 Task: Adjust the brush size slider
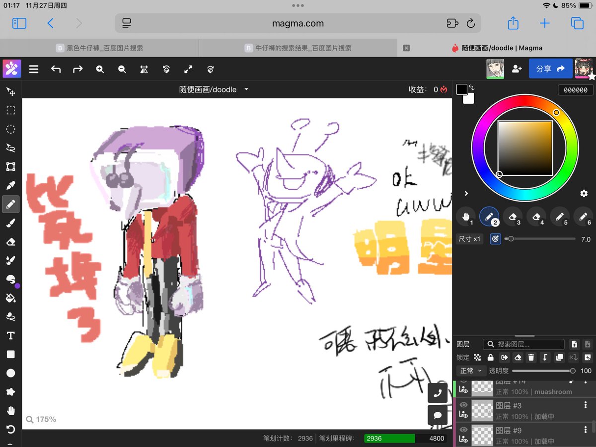click(540, 239)
